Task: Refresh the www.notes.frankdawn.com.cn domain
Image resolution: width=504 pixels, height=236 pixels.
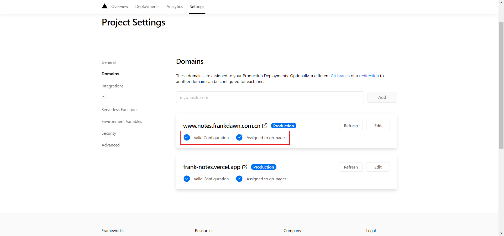Action: (351, 125)
